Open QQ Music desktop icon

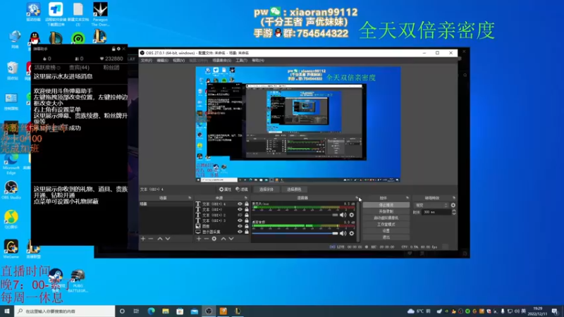[11, 219]
